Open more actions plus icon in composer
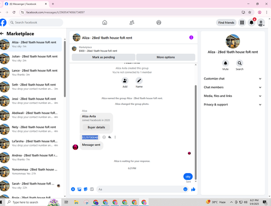Viewport: 271px width, 206px height. (73, 189)
